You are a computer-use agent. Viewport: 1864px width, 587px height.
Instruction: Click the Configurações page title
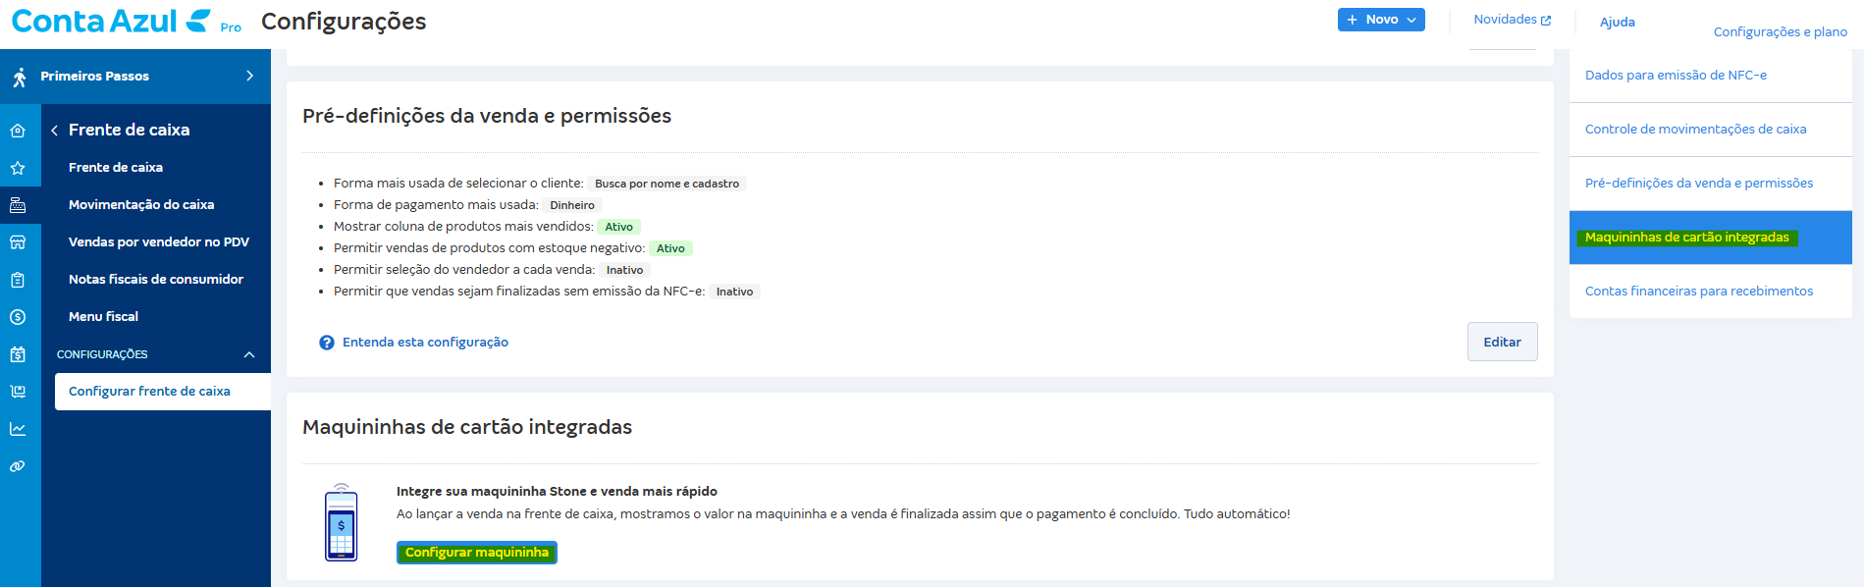(x=344, y=22)
